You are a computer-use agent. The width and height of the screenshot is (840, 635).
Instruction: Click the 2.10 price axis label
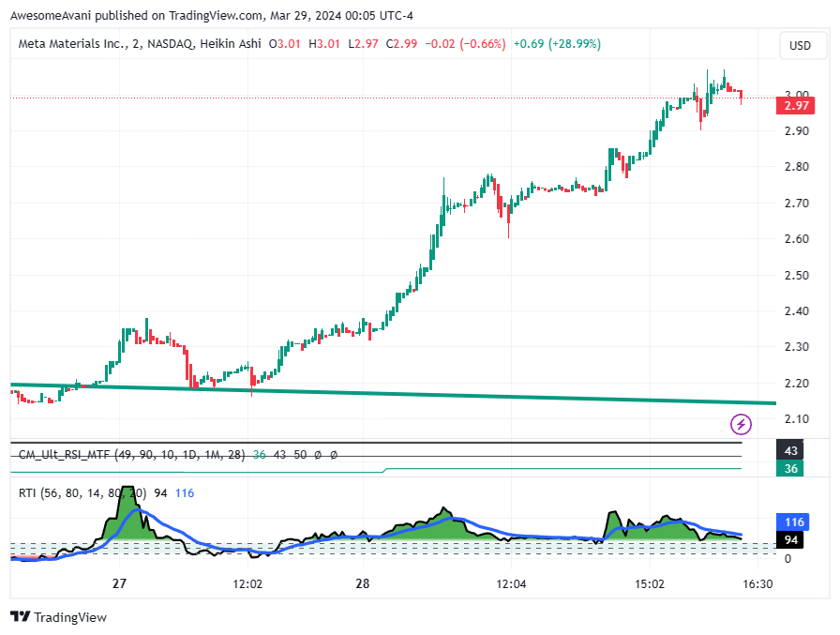[x=797, y=419]
